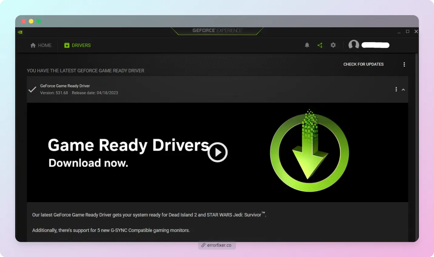The height and width of the screenshot is (257, 434).
Task: Open settings via the gear icon
Action: [x=333, y=45]
